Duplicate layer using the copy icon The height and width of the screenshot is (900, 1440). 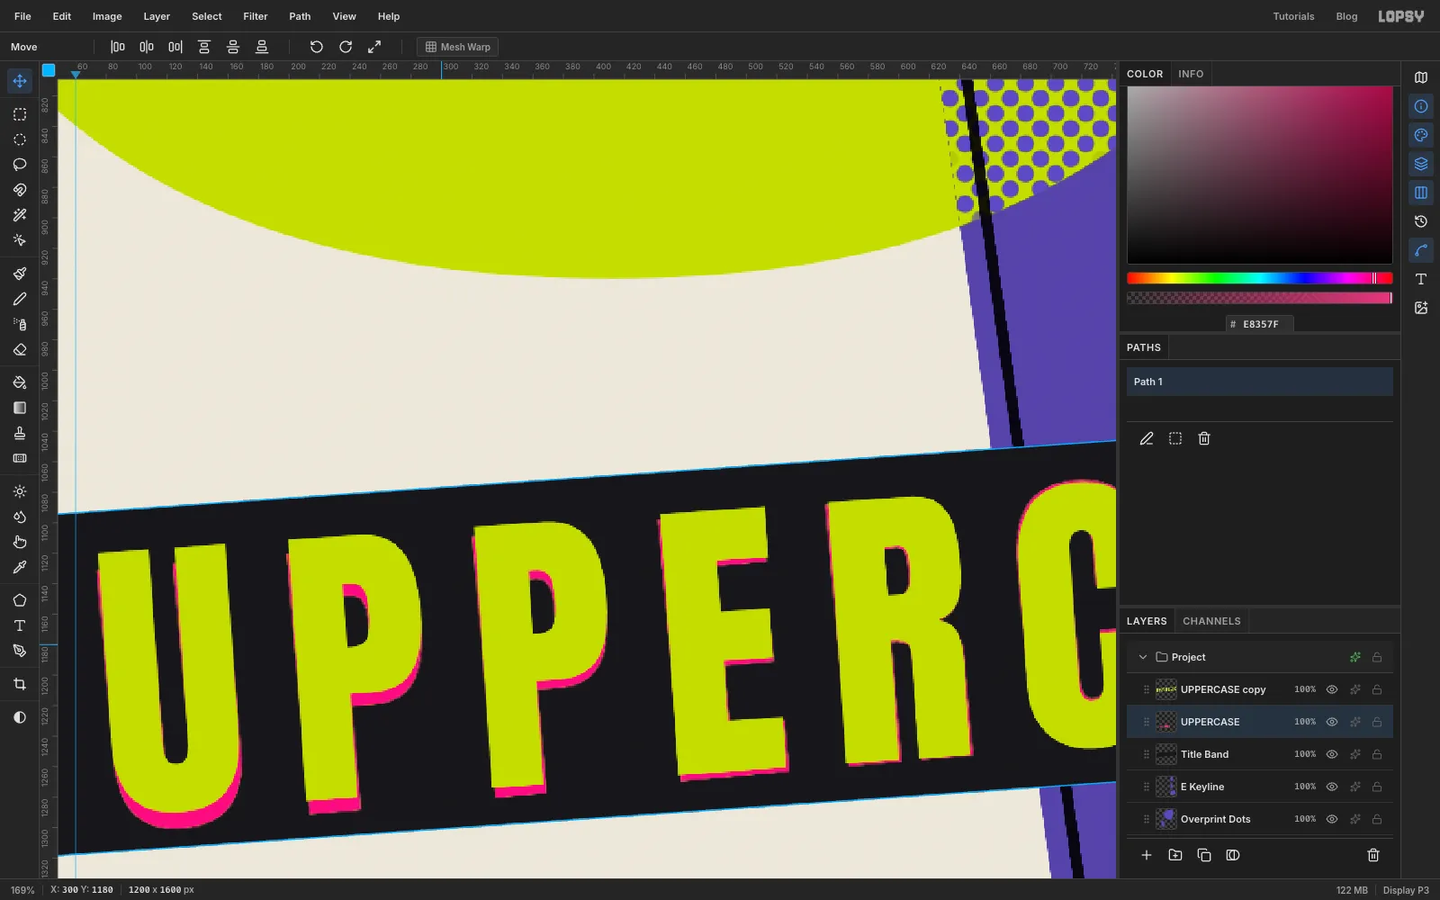point(1204,855)
